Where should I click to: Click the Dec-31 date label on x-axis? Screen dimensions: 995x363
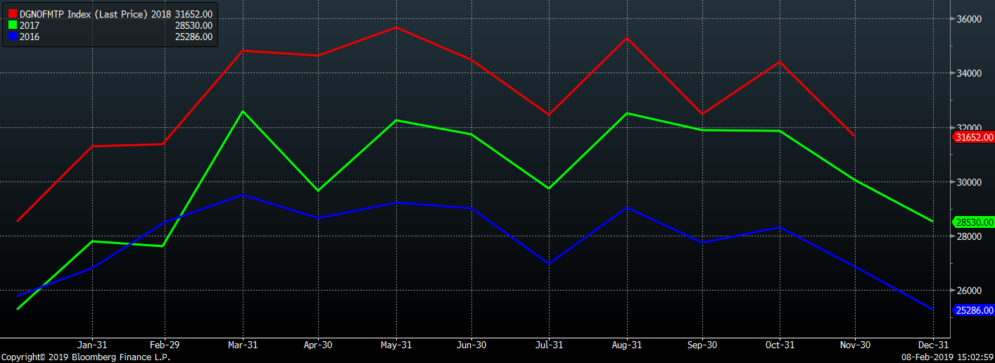(933, 345)
